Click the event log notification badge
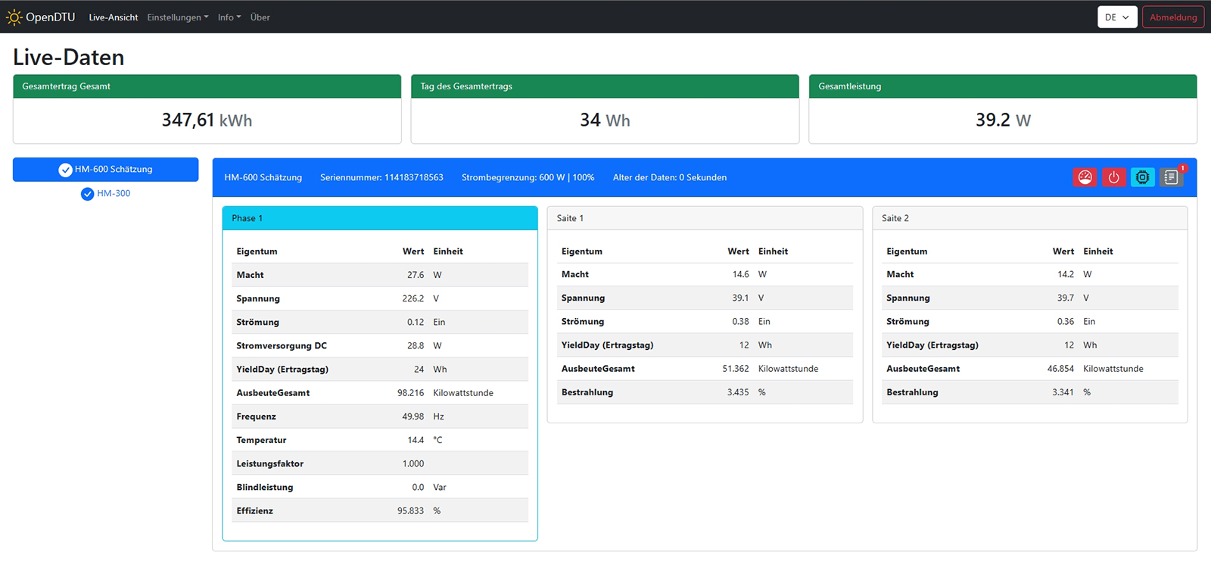The width and height of the screenshot is (1211, 568). click(1182, 168)
